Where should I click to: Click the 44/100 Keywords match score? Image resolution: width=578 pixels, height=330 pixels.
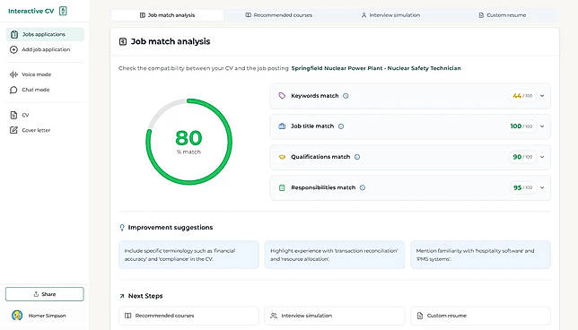[x=522, y=96]
